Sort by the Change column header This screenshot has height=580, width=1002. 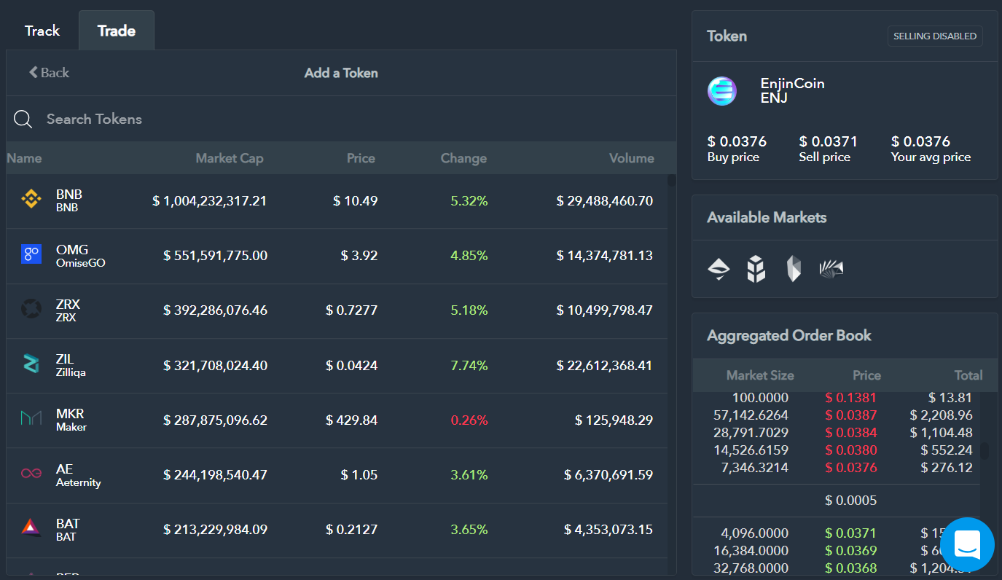coord(463,158)
